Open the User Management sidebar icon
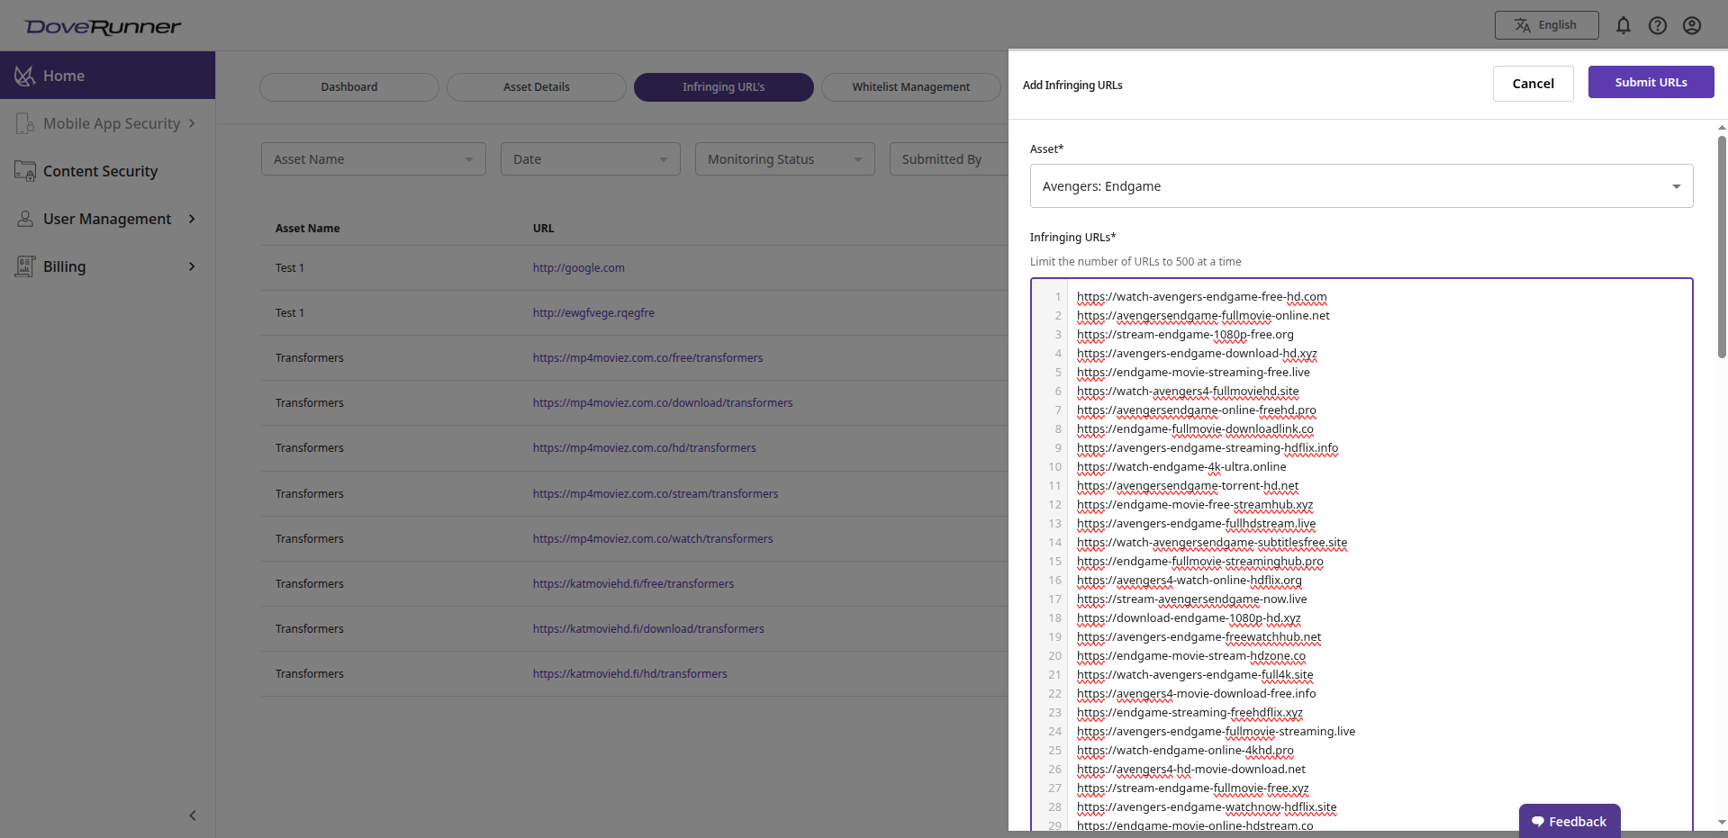Screen dimensions: 1728x838 click(x=24, y=219)
